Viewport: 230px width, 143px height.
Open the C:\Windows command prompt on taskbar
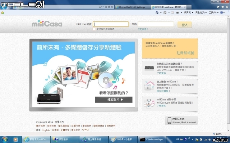click(x=153, y=139)
